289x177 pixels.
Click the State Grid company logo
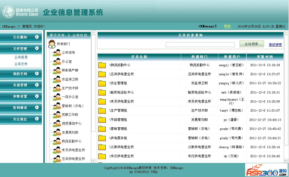pyautogui.click(x=21, y=12)
